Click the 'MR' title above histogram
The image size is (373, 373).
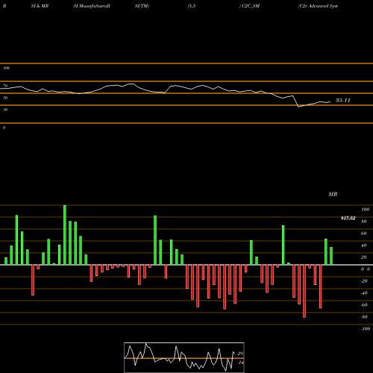[333, 194]
